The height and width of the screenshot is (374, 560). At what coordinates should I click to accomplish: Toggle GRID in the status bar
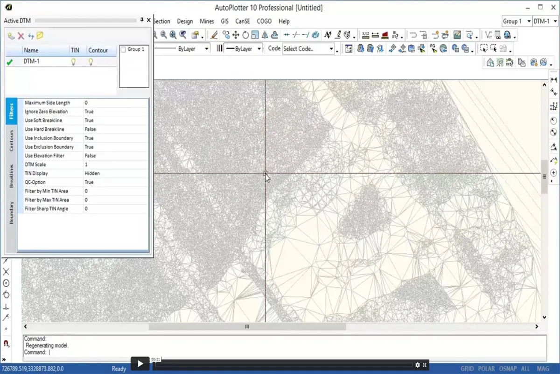467,369
